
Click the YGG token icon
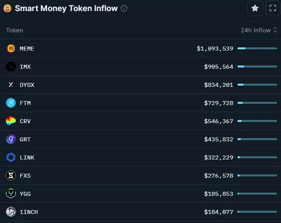[11, 193]
